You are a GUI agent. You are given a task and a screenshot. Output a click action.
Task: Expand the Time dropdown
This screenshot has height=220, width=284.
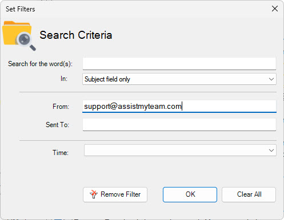pos(180,150)
